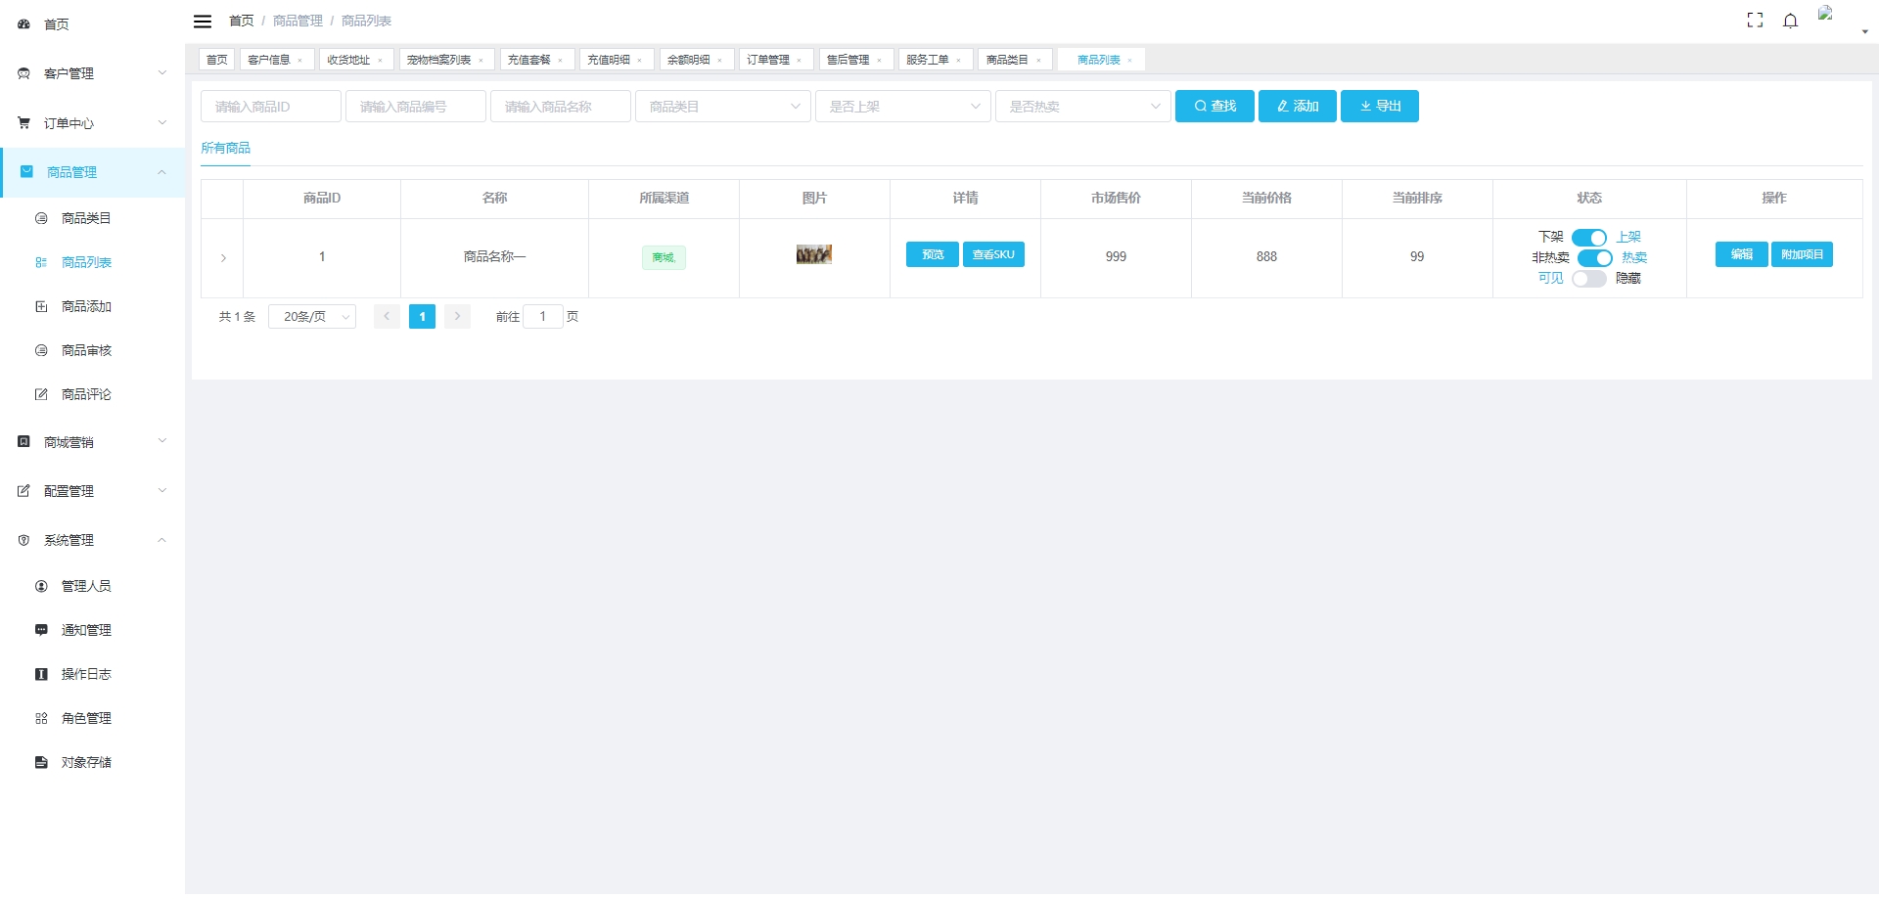This screenshot has width=1879, height=899.
Task: Expand the 订单中心 sidebar menu
Action: [162, 122]
